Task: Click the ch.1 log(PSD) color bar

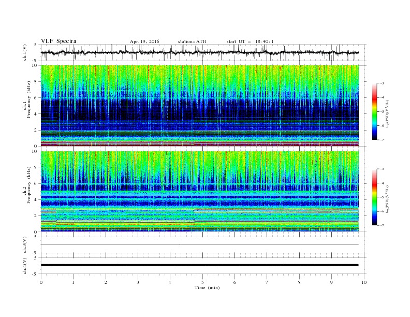Action: 375,111
